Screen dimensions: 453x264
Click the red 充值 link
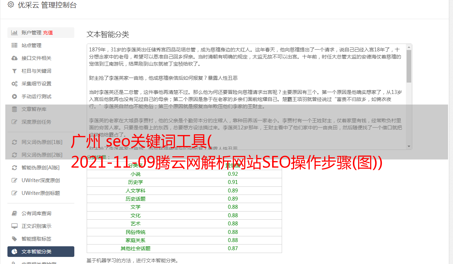(x=48, y=33)
